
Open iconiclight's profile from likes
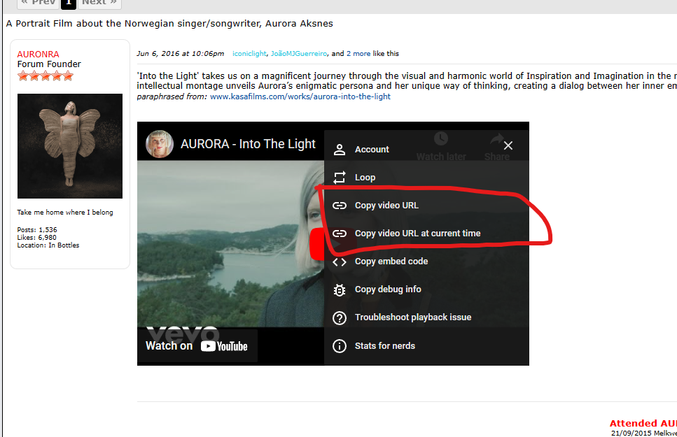click(x=249, y=54)
